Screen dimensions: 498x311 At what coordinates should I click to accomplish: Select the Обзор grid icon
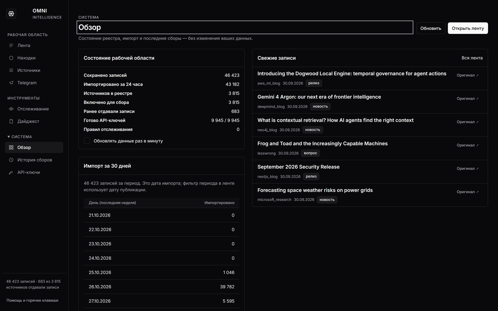(11, 147)
